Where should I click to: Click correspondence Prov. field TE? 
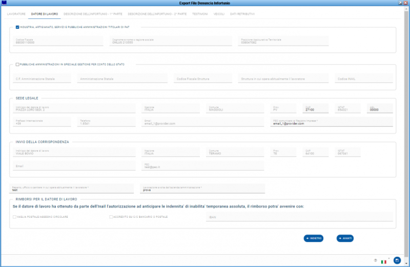point(283,152)
